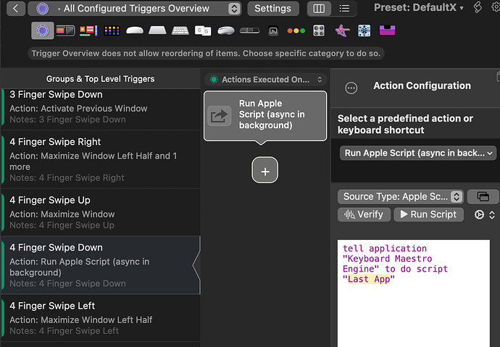Select the Magic Mouse triggers icon
The width and height of the screenshot is (500, 347).
(135, 30)
